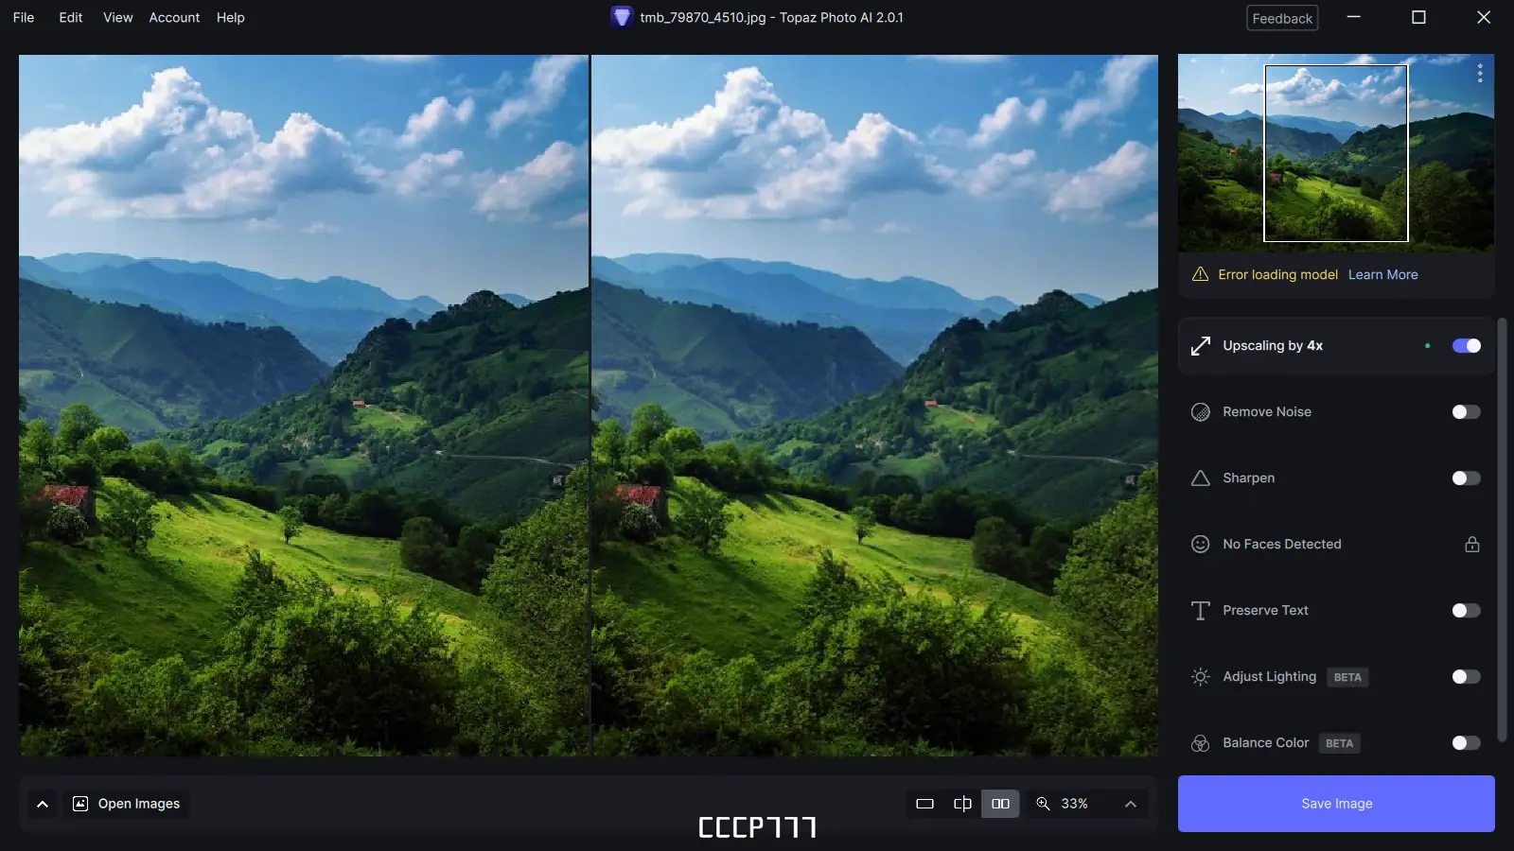This screenshot has height=851, width=1514.
Task: Click the Upscaling by 4x label
Action: [1273, 346]
